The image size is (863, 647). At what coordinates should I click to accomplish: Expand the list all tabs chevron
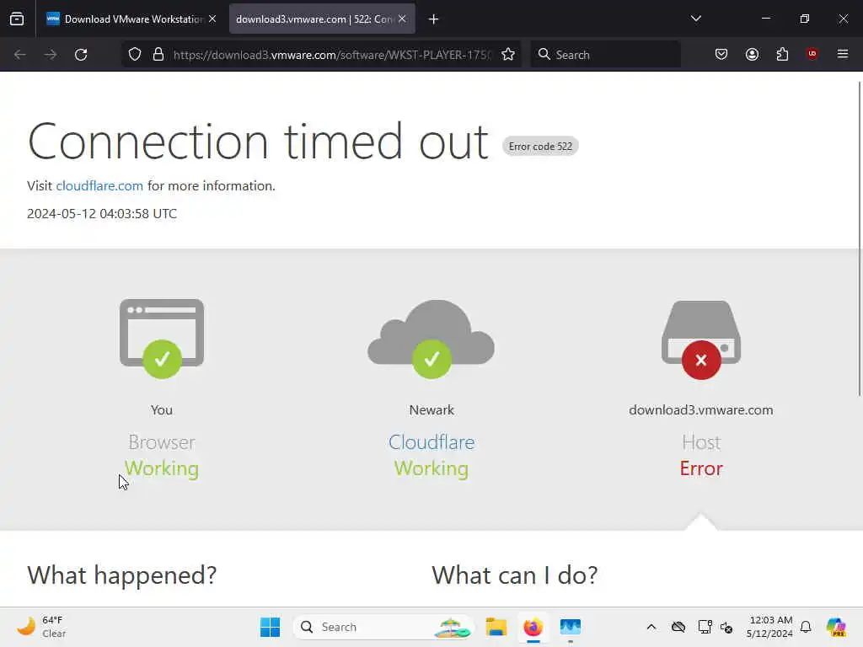695,19
